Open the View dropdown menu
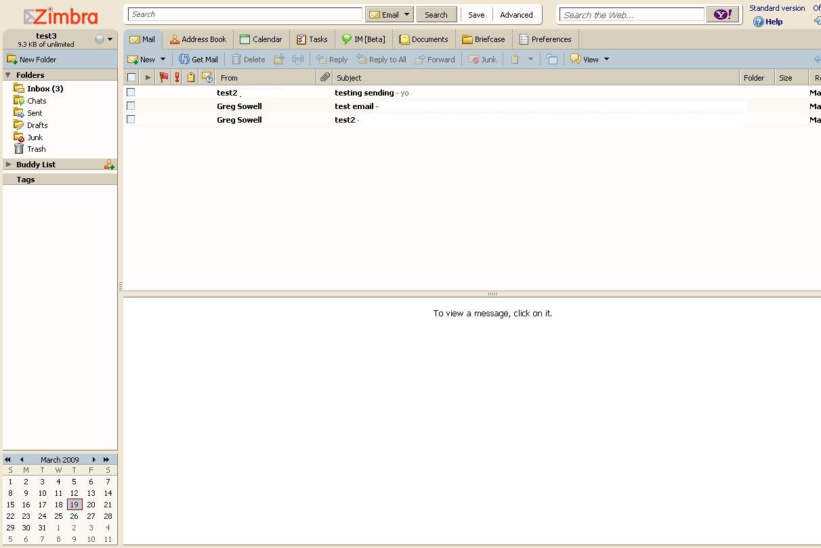821x548 pixels. (x=589, y=60)
